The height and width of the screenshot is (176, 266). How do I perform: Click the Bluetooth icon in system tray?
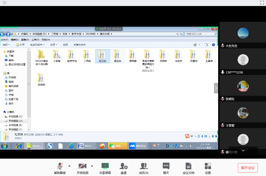point(167,146)
